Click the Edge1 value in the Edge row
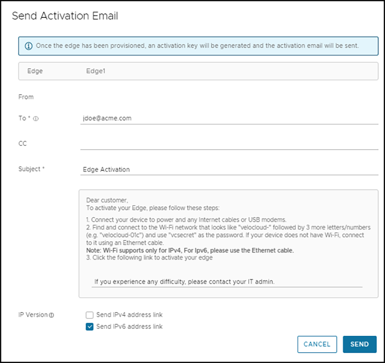This screenshot has height=363, width=385. click(95, 71)
